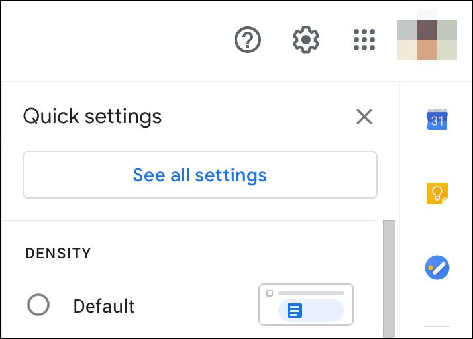Click the blue document icon in density preview
Viewport: 473px width, 339px height.
295,310
